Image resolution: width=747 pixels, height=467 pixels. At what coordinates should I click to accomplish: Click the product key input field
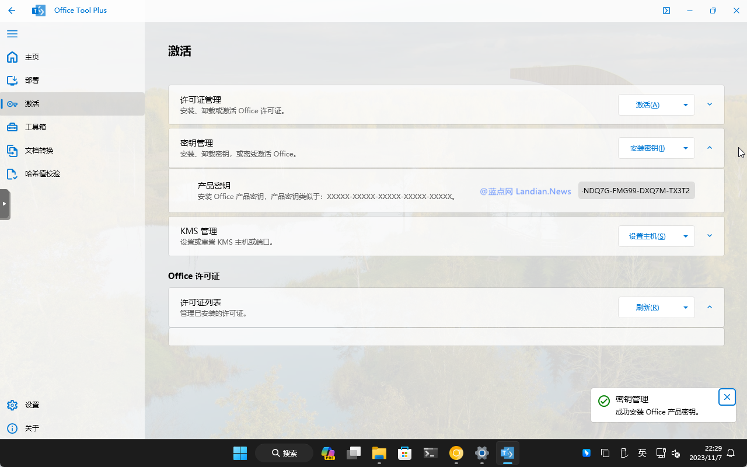(x=636, y=191)
